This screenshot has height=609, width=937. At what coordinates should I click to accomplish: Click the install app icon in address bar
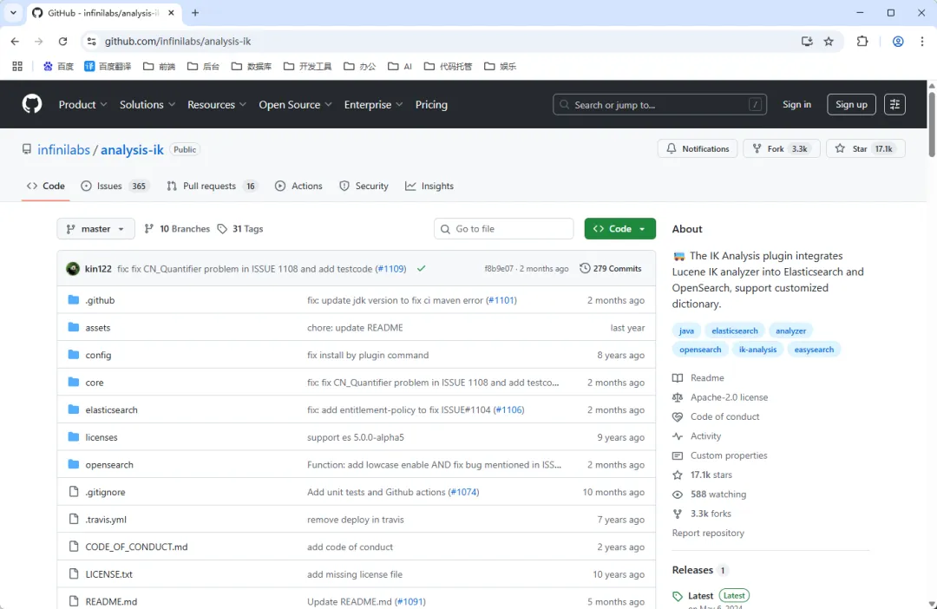(x=807, y=42)
